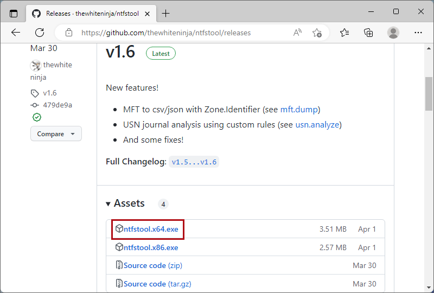The width and height of the screenshot is (434, 293).
Task: Open a new browser tab
Action: pos(165,13)
